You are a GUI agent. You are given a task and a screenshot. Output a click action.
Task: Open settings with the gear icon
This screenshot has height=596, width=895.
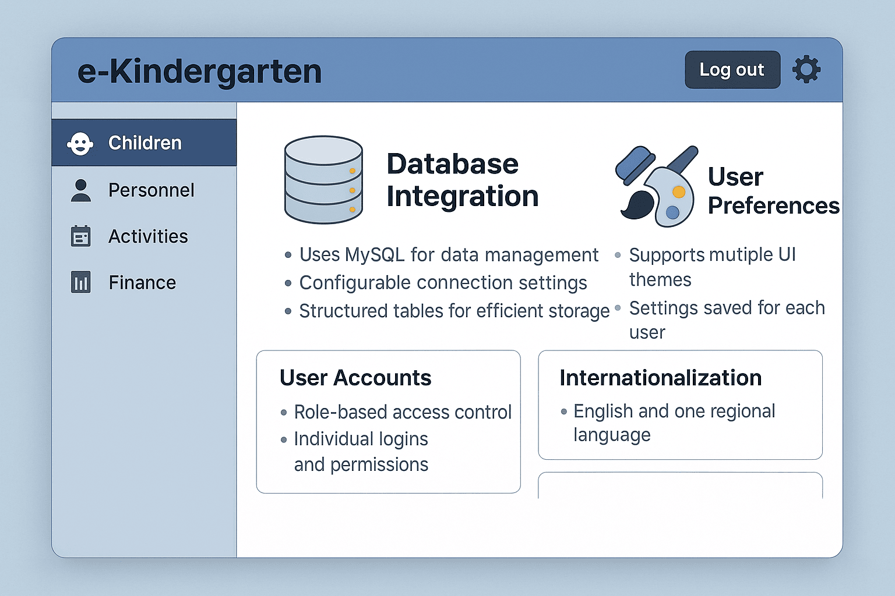[806, 69]
